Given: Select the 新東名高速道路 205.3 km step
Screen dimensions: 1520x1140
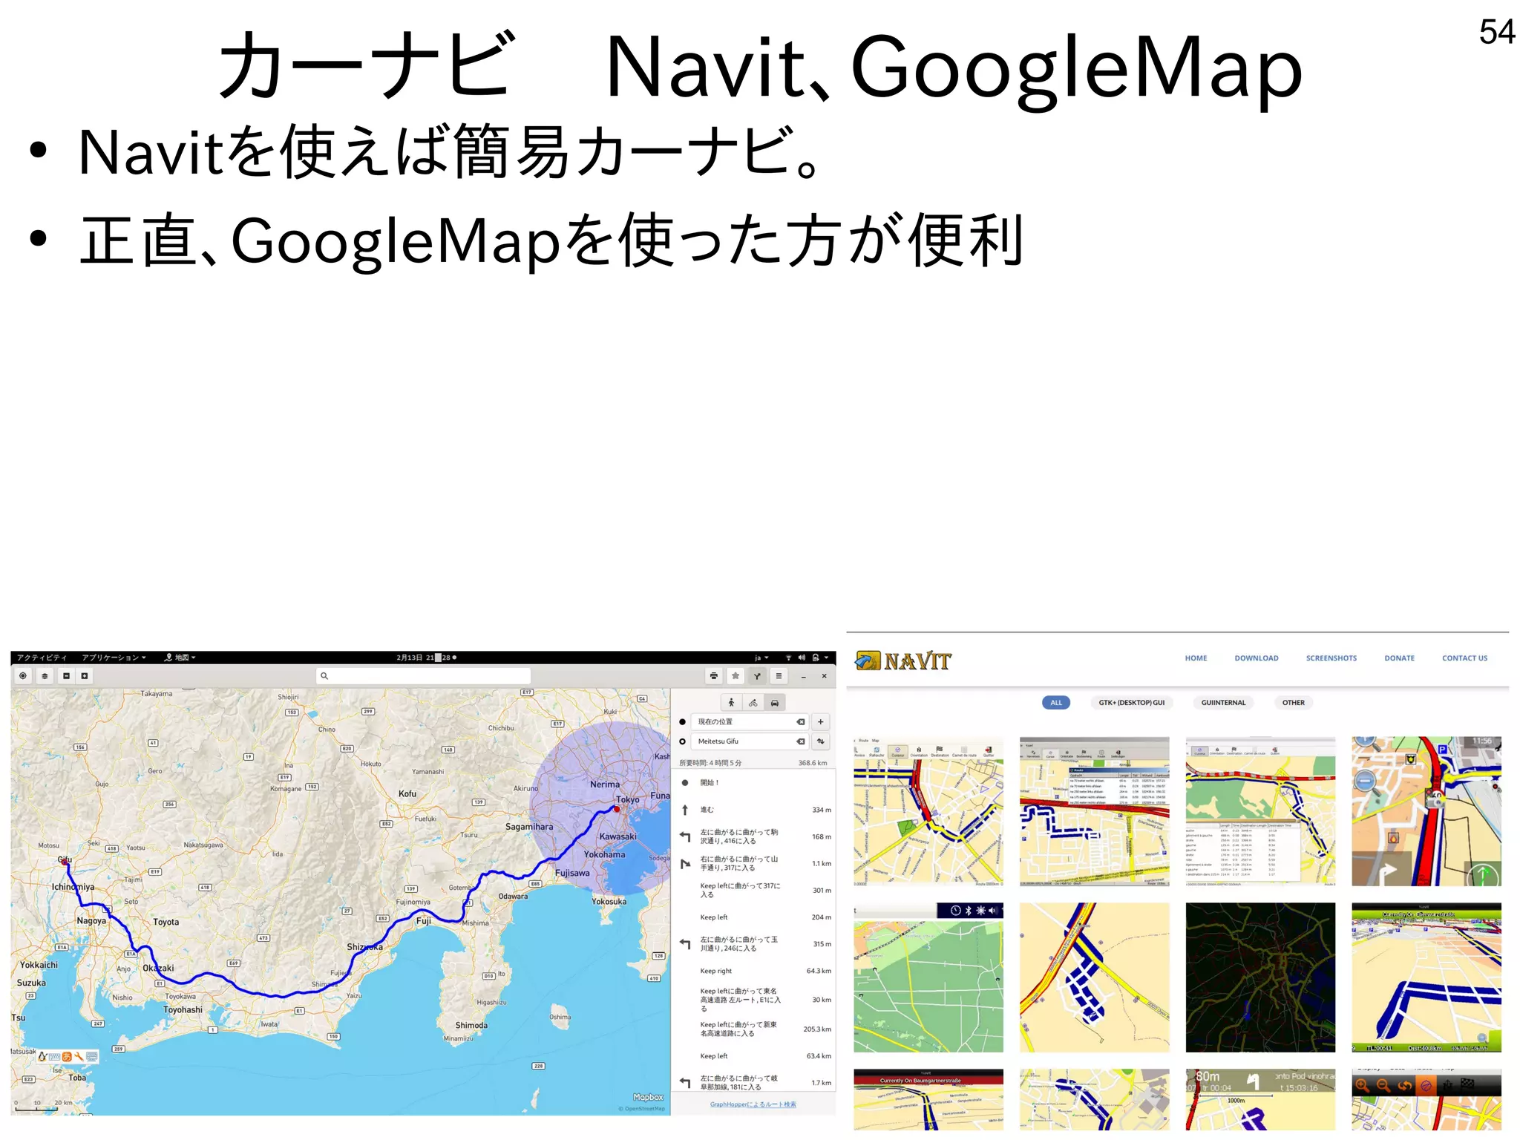Looking at the screenshot, I should pyautogui.click(x=754, y=1029).
